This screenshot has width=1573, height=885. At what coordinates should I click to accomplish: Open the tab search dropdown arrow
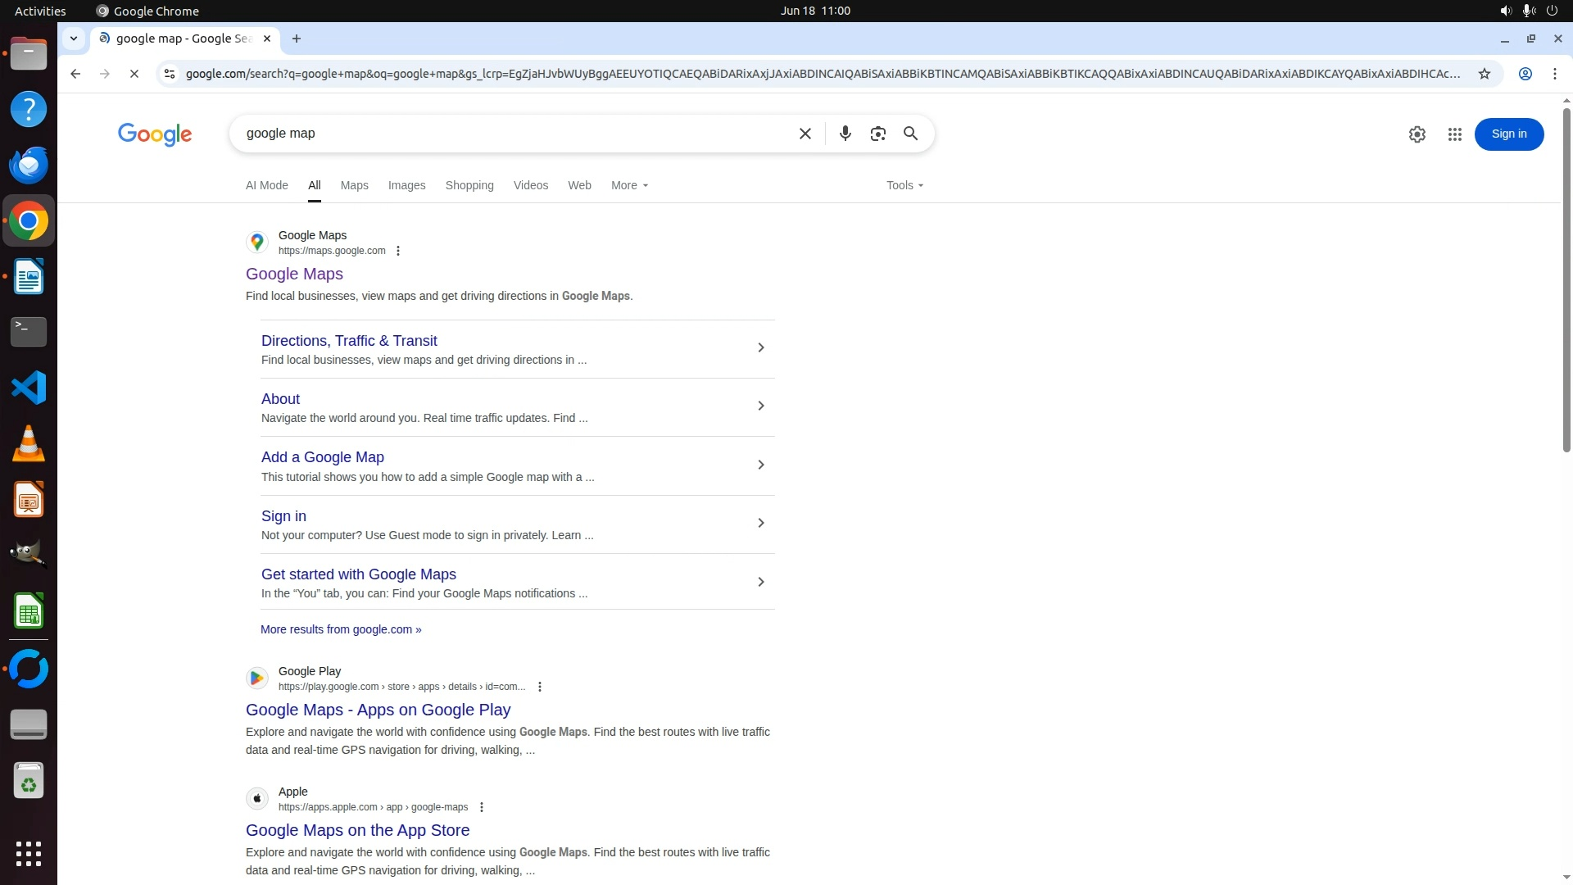[x=74, y=39]
